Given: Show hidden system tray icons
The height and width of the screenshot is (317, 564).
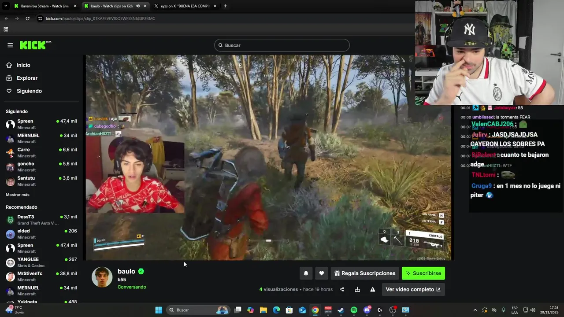Looking at the screenshot, I should click(475, 310).
